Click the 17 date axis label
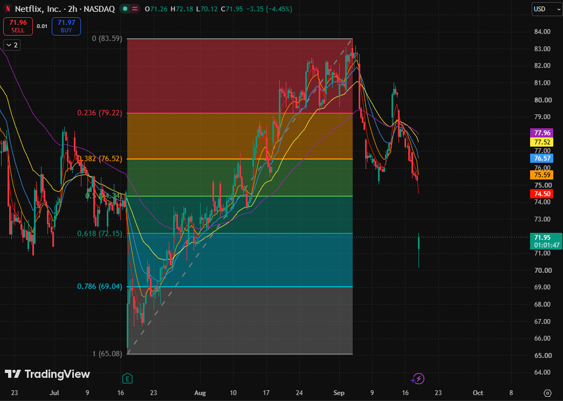Image resolution: width=563 pixels, height=401 pixels. click(x=266, y=393)
